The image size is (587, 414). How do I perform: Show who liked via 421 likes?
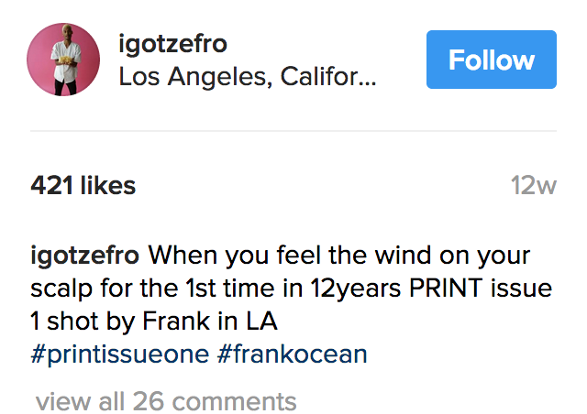pos(83,186)
